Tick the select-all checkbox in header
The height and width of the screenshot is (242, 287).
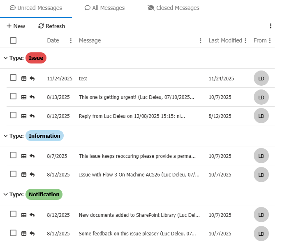13,40
